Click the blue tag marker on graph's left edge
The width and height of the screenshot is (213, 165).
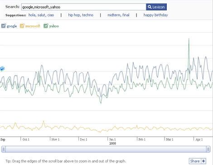pyautogui.click(x=2, y=69)
